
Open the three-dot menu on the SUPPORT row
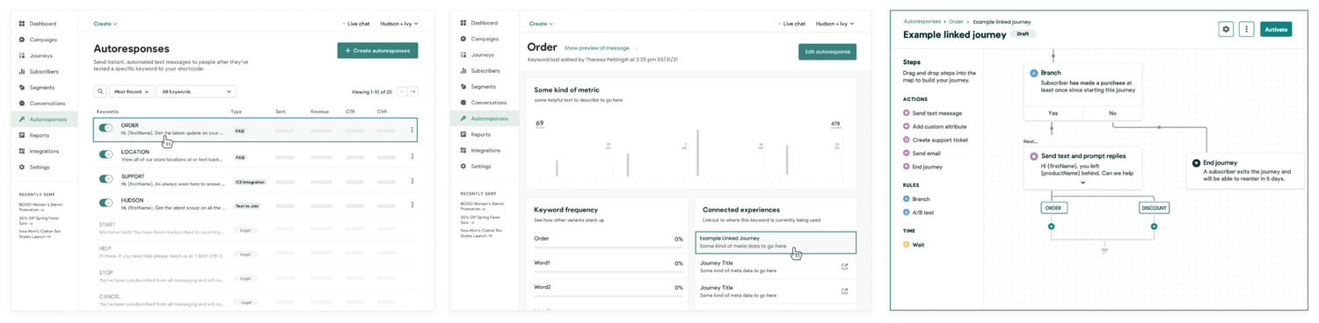click(412, 182)
